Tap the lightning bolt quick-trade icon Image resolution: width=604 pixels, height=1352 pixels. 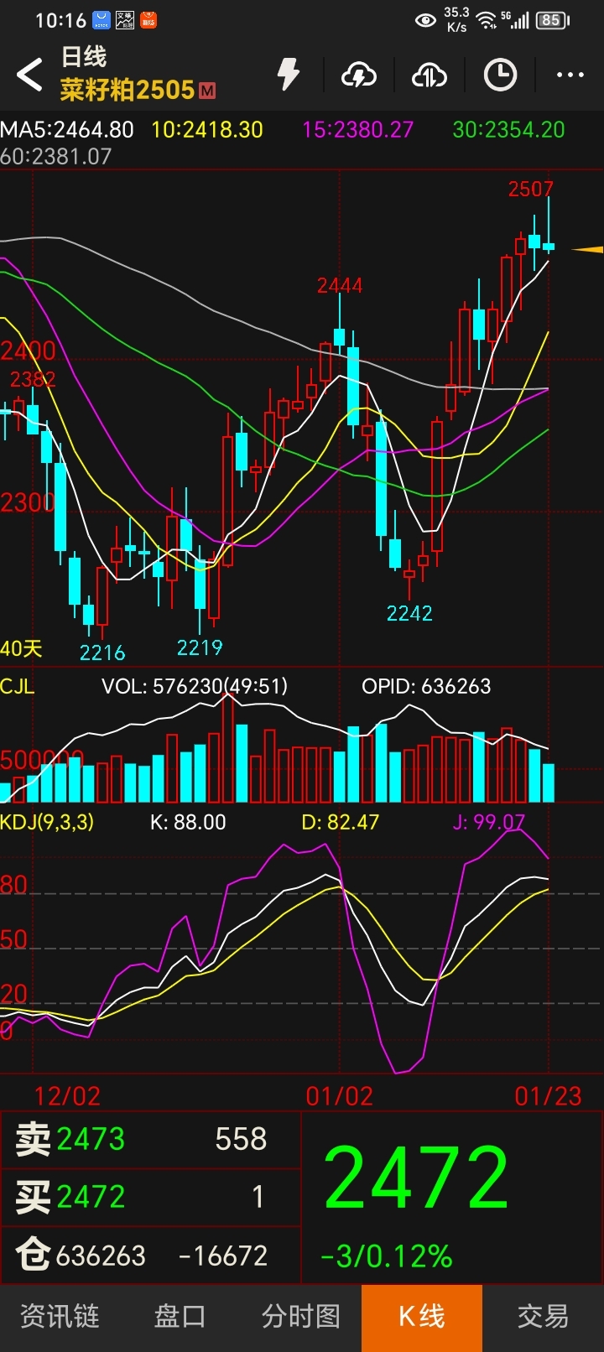pos(289,75)
